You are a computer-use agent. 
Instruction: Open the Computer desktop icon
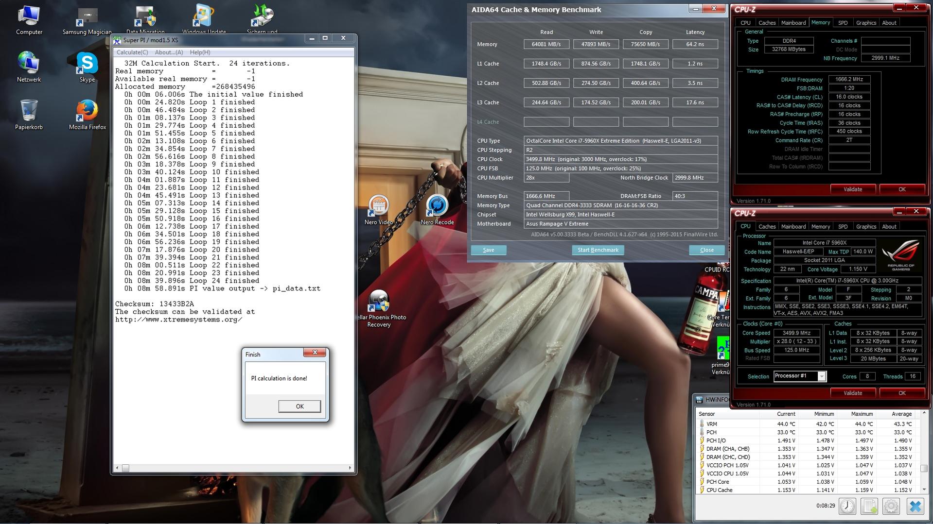29,19
